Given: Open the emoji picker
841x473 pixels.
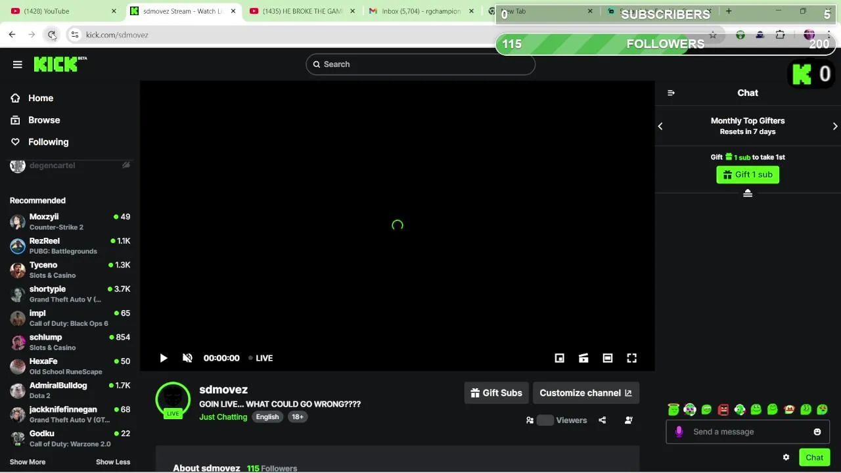Looking at the screenshot, I should pyautogui.click(x=817, y=432).
